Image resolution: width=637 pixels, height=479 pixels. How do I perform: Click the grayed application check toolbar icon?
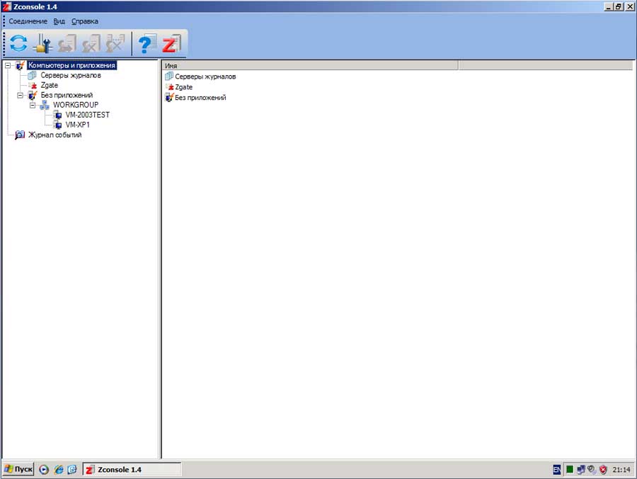tap(91, 43)
